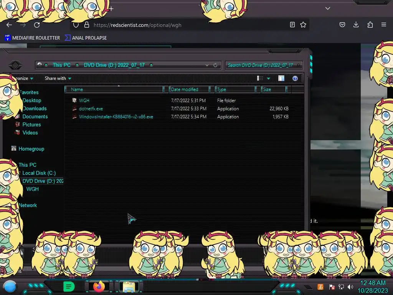
Task: Click the 22,960 KB size cell
Action: click(279, 109)
